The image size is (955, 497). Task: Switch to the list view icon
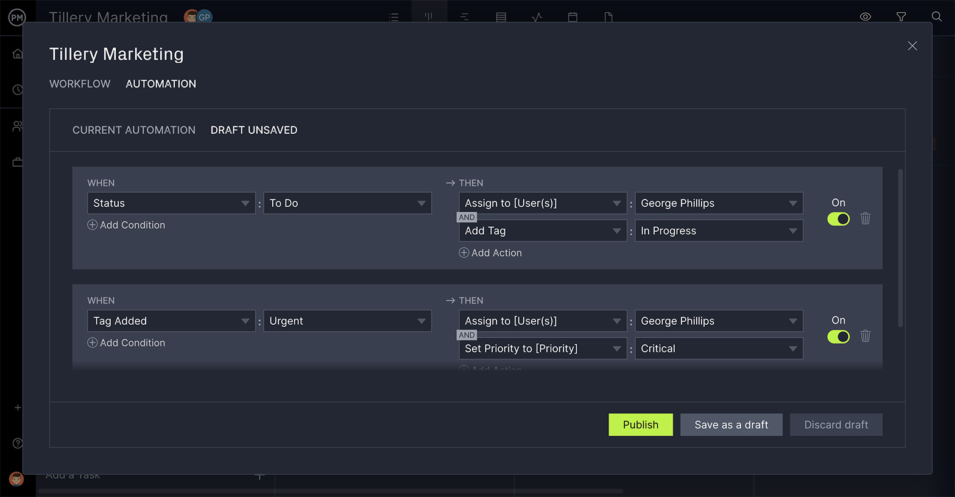(x=393, y=17)
